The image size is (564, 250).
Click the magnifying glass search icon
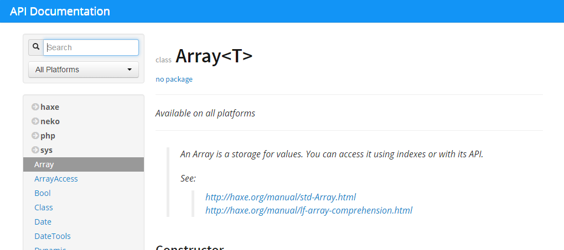pos(36,47)
